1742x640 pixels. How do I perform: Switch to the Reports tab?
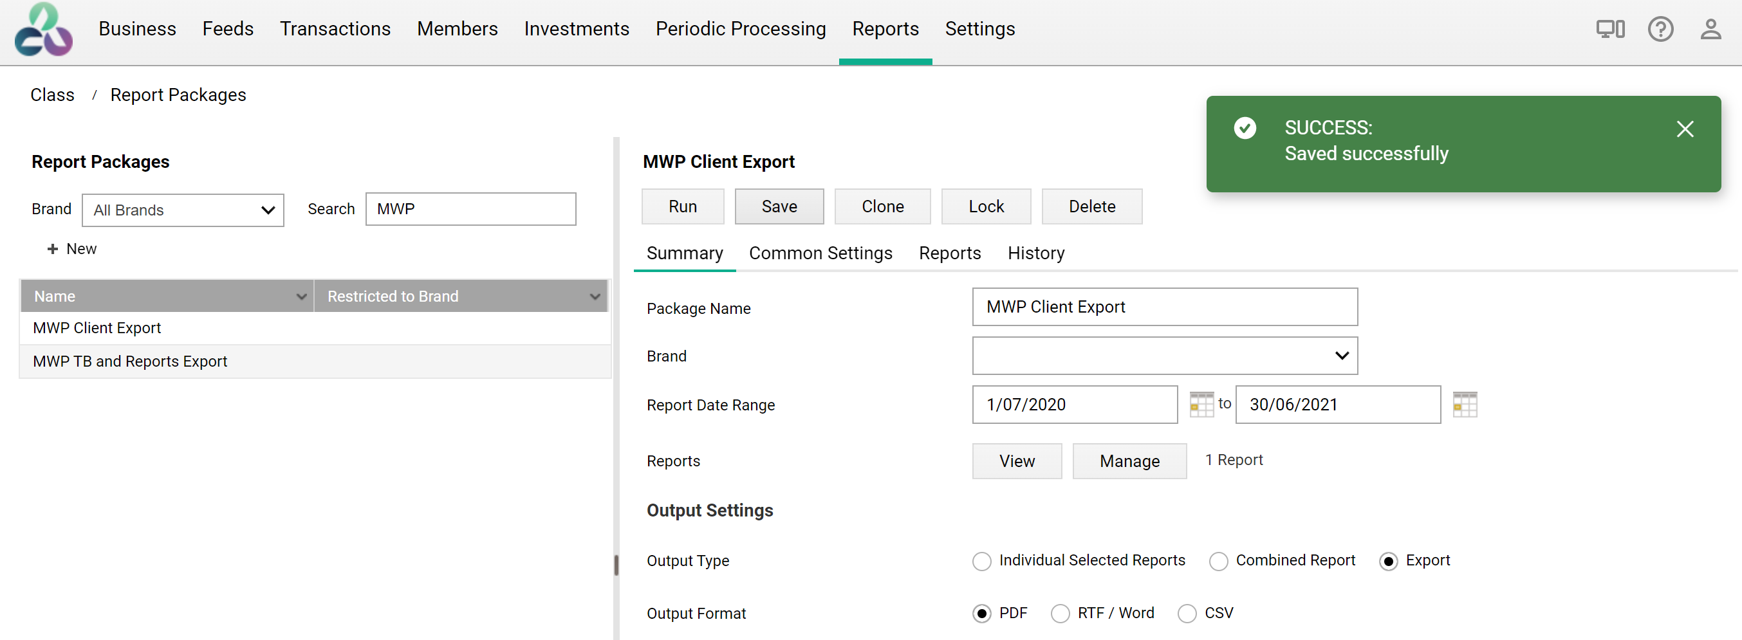(949, 253)
